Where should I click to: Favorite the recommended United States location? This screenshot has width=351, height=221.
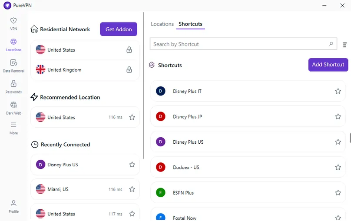point(132,117)
